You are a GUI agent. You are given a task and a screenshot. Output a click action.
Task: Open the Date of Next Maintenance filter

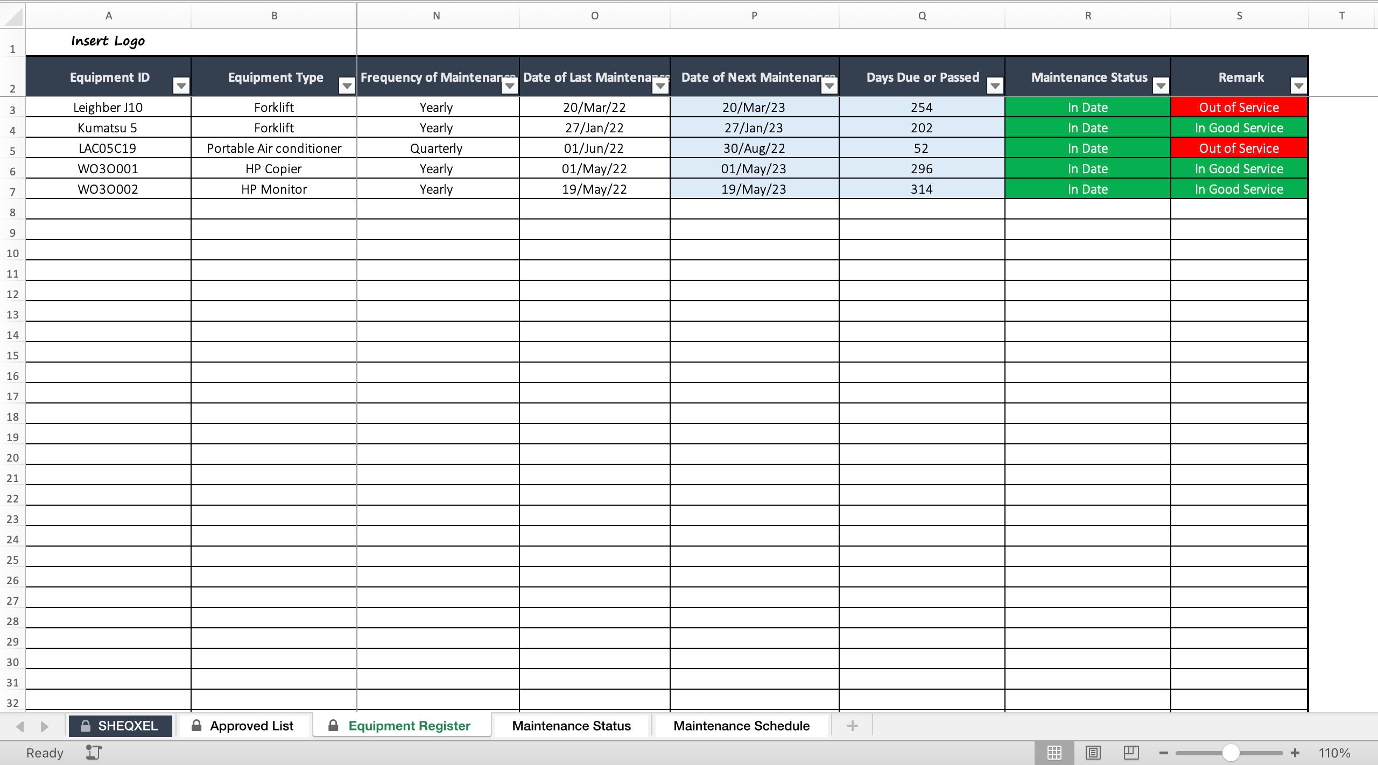pos(829,86)
